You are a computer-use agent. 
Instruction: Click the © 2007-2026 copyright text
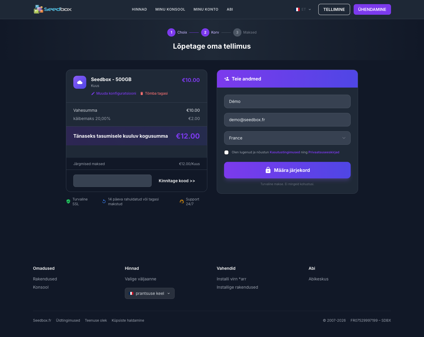coord(334,320)
